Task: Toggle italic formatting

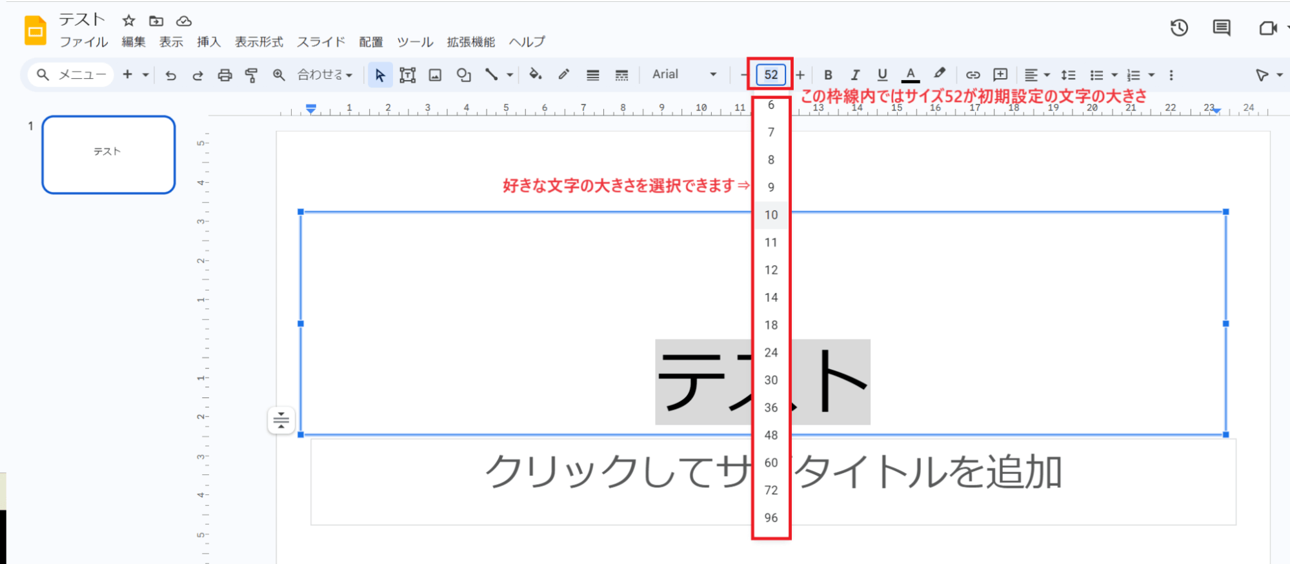Action: [855, 76]
